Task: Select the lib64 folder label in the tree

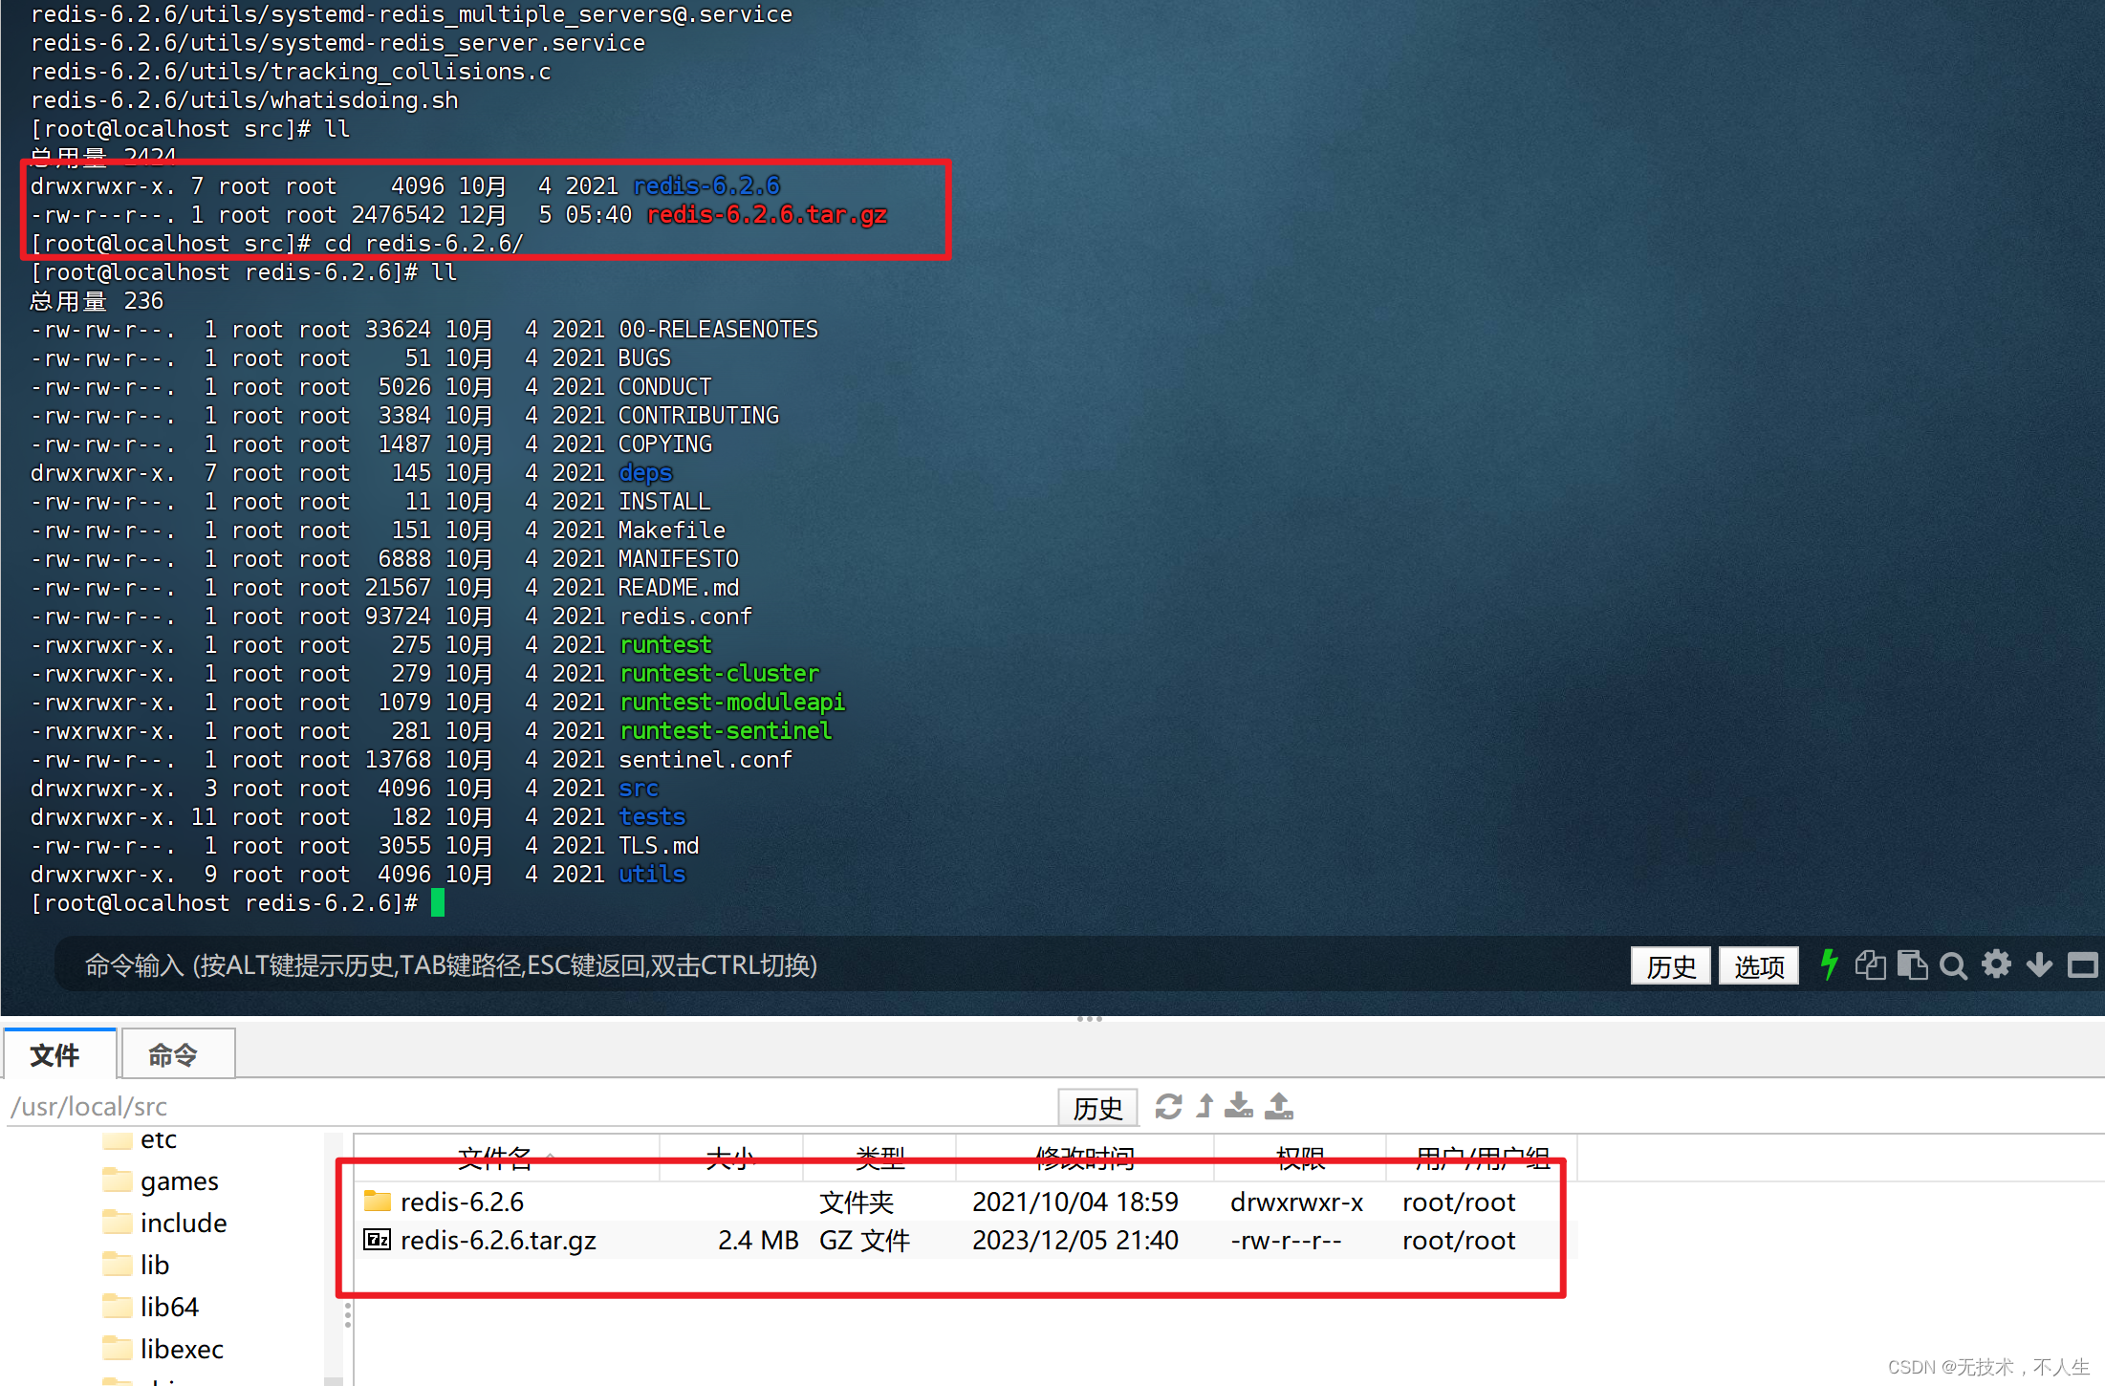Action: click(x=169, y=1307)
